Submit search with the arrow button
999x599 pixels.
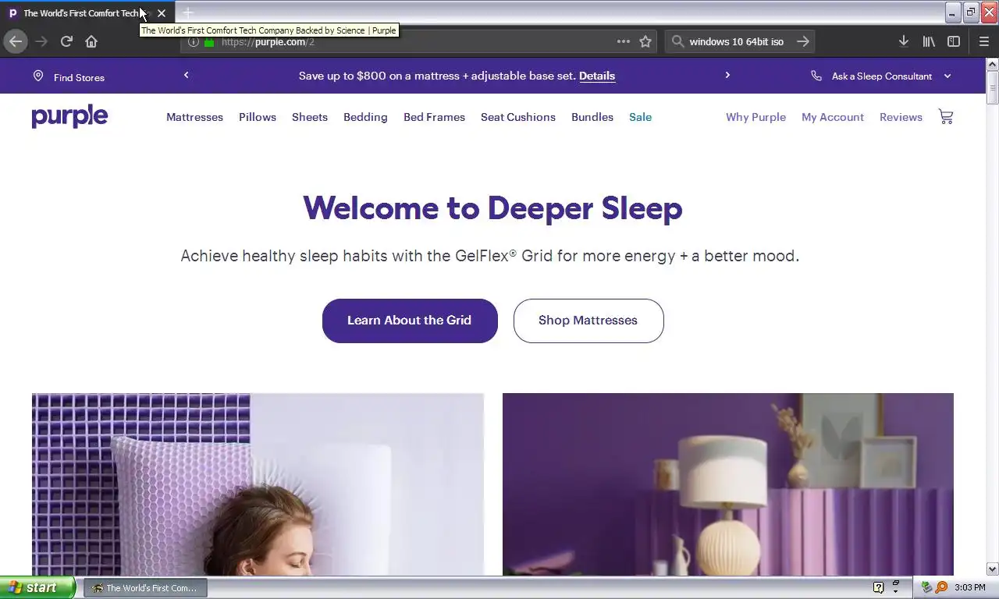[803, 41]
